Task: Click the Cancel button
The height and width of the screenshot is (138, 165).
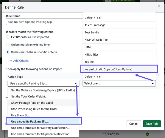Action: (134, 124)
